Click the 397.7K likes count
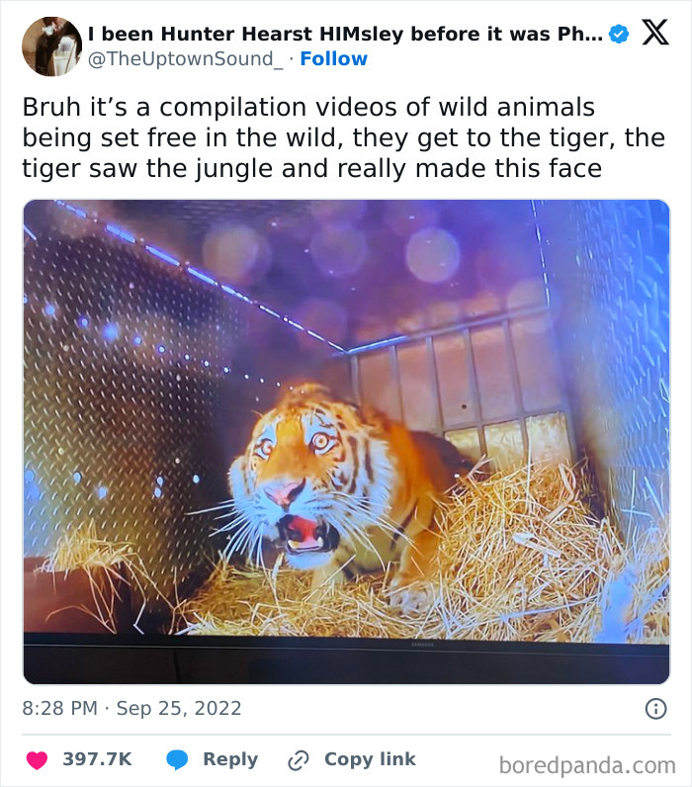This screenshot has width=692, height=787. [97, 759]
